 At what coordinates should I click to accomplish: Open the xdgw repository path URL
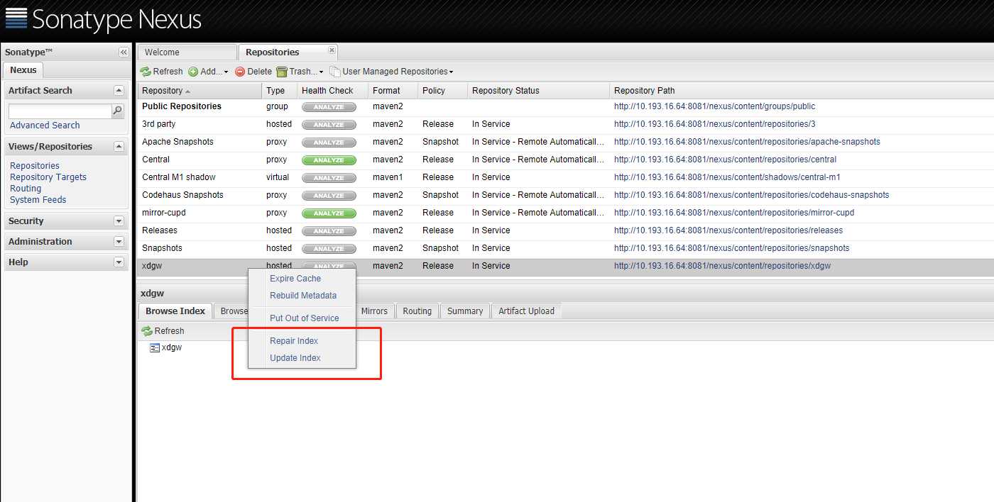click(722, 266)
